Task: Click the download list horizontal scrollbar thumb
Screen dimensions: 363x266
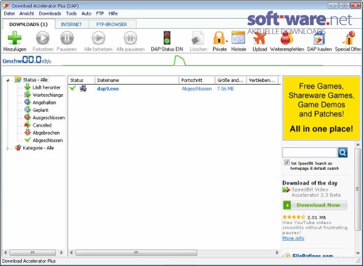Action: coord(137,253)
